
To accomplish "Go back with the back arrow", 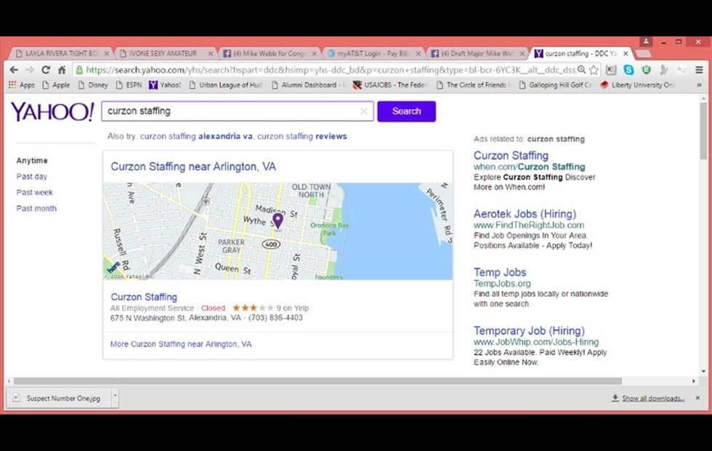I will click(14, 70).
